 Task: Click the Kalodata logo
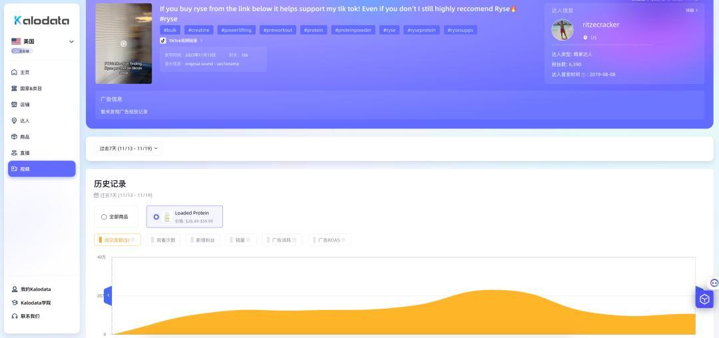click(42, 20)
